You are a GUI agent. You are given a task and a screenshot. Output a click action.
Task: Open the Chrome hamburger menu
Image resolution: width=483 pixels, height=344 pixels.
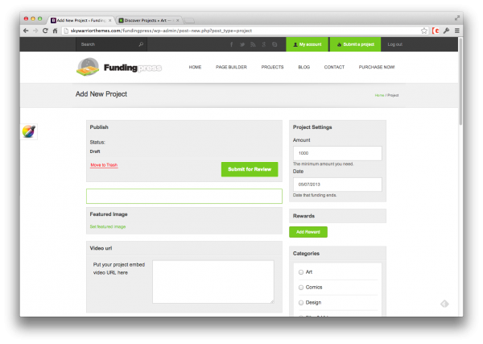457,31
